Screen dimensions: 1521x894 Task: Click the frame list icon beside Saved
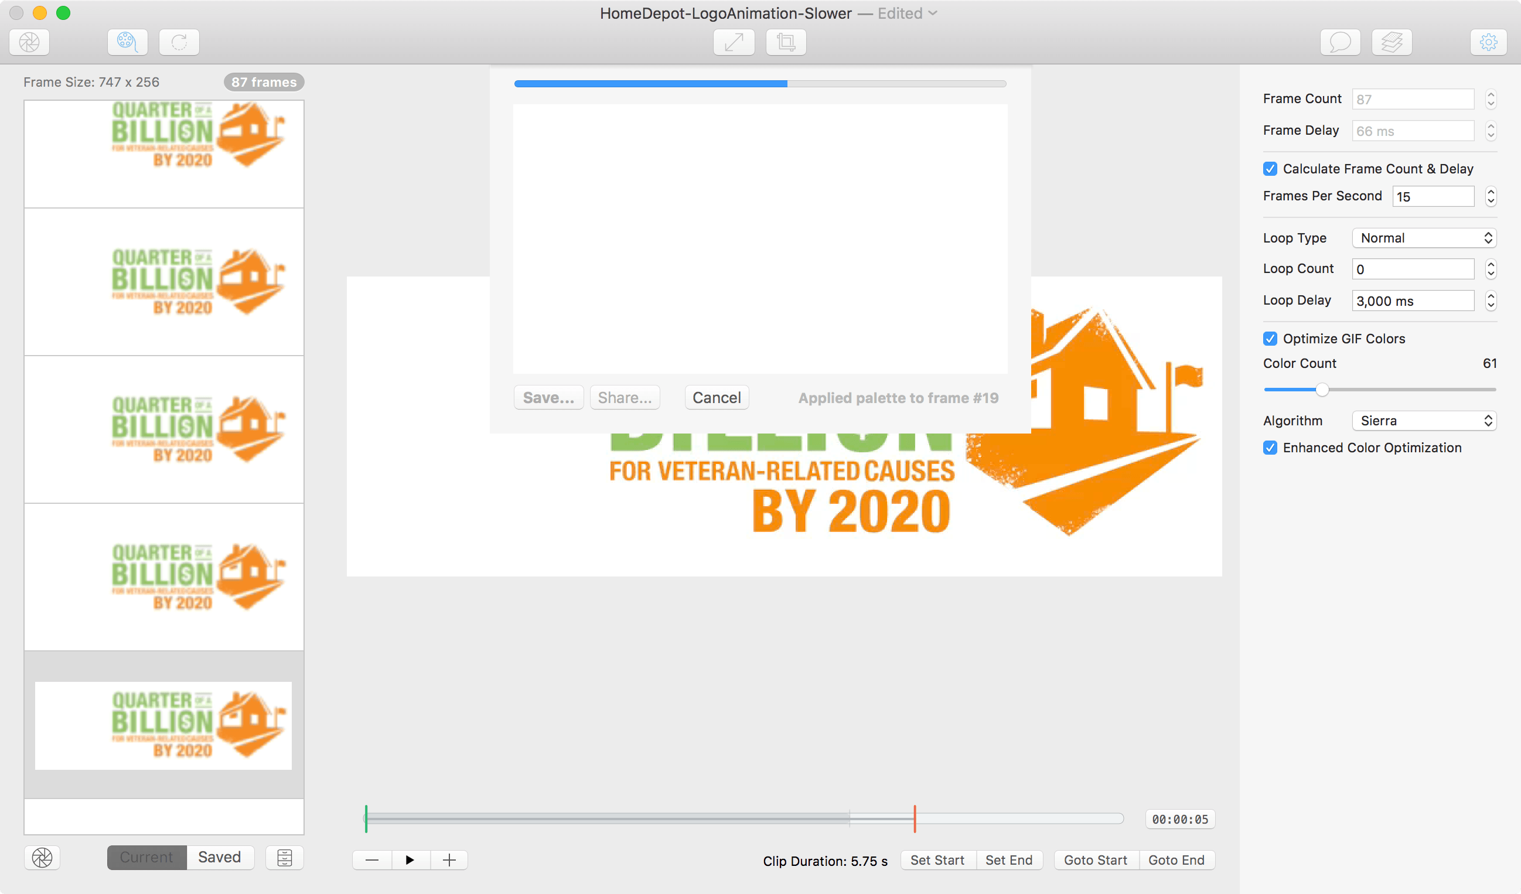284,858
